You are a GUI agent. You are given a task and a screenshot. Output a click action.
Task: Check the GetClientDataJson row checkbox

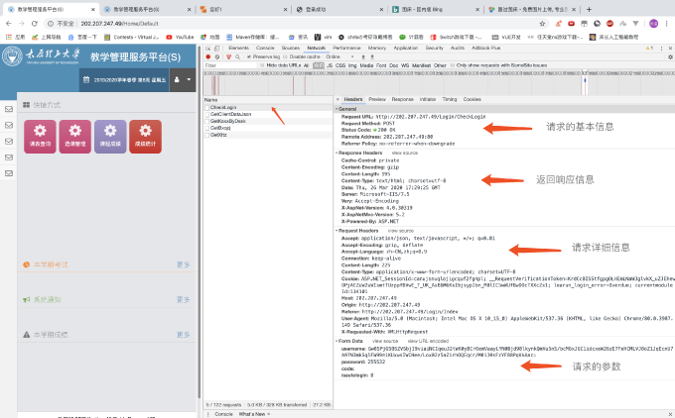(x=207, y=114)
